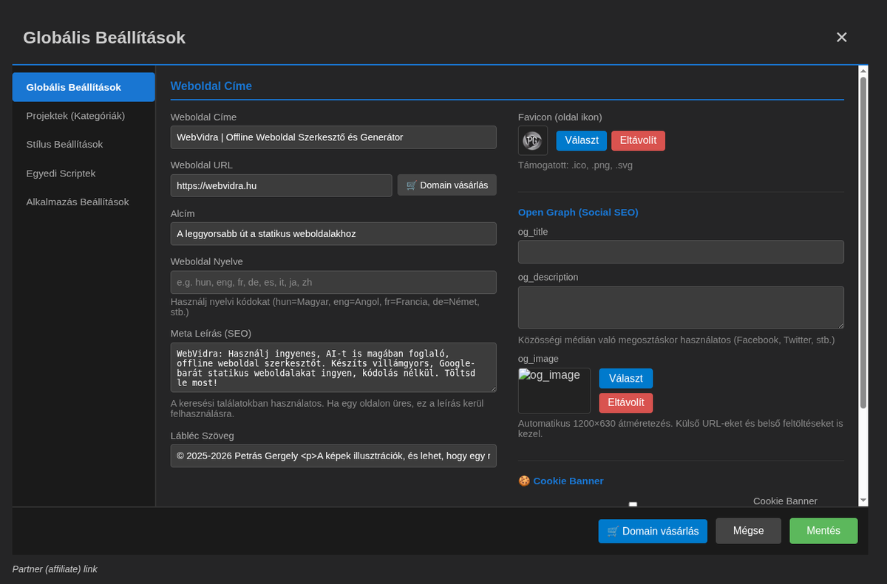Click the og_image preview thumbnail

tap(554, 391)
